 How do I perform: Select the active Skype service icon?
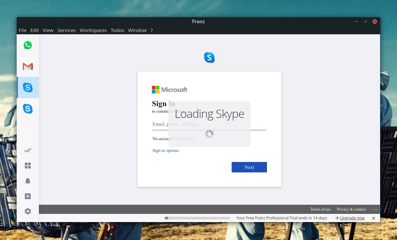28,88
